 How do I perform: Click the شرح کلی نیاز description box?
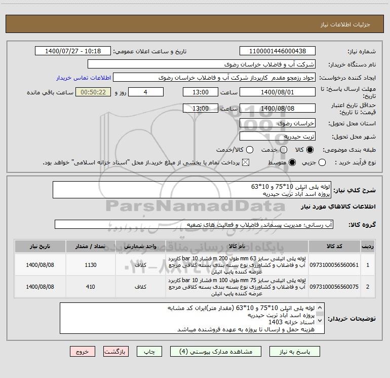(192, 190)
